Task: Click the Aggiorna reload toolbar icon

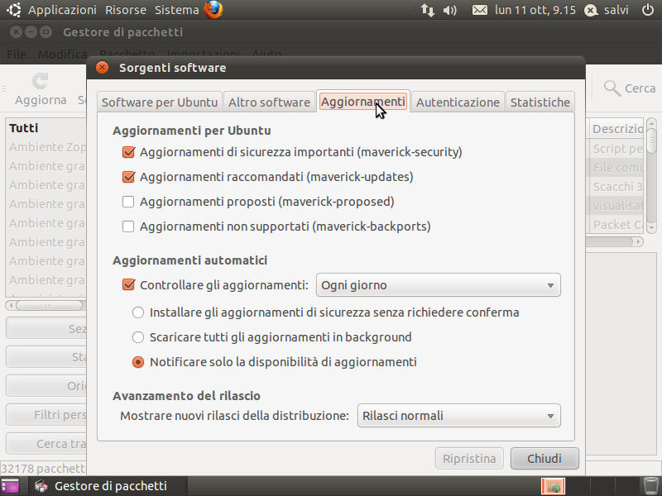Action: click(x=40, y=81)
